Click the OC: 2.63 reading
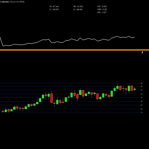Screen dimensions: 149x149 coord(102,7)
